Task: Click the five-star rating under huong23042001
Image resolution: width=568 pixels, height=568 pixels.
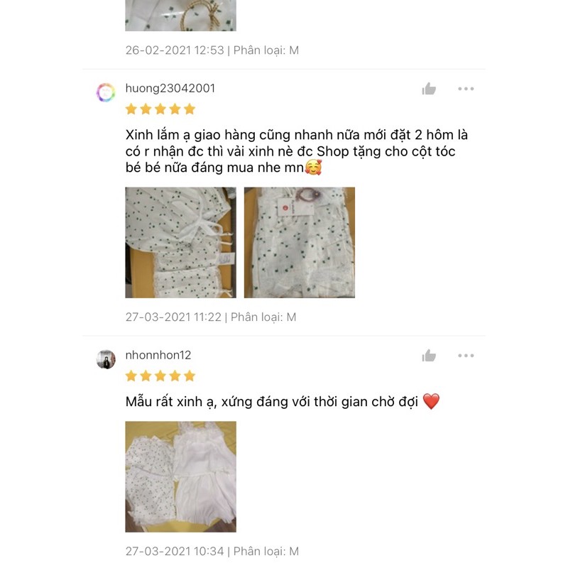Action: coord(160,109)
